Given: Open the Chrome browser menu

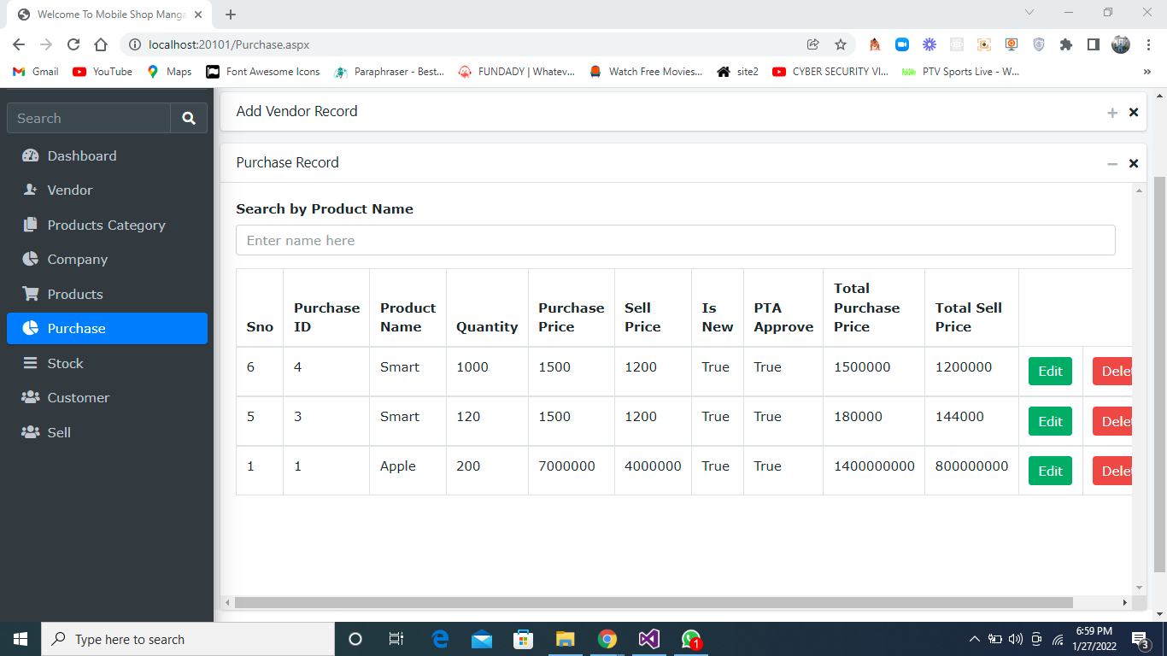Looking at the screenshot, I should pos(1147,44).
